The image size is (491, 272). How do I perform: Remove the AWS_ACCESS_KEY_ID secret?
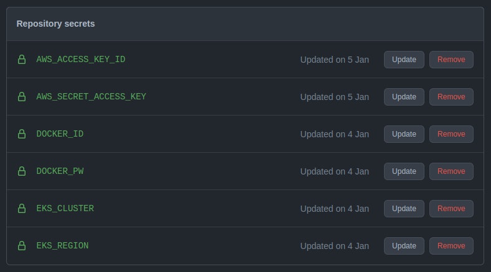(451, 60)
